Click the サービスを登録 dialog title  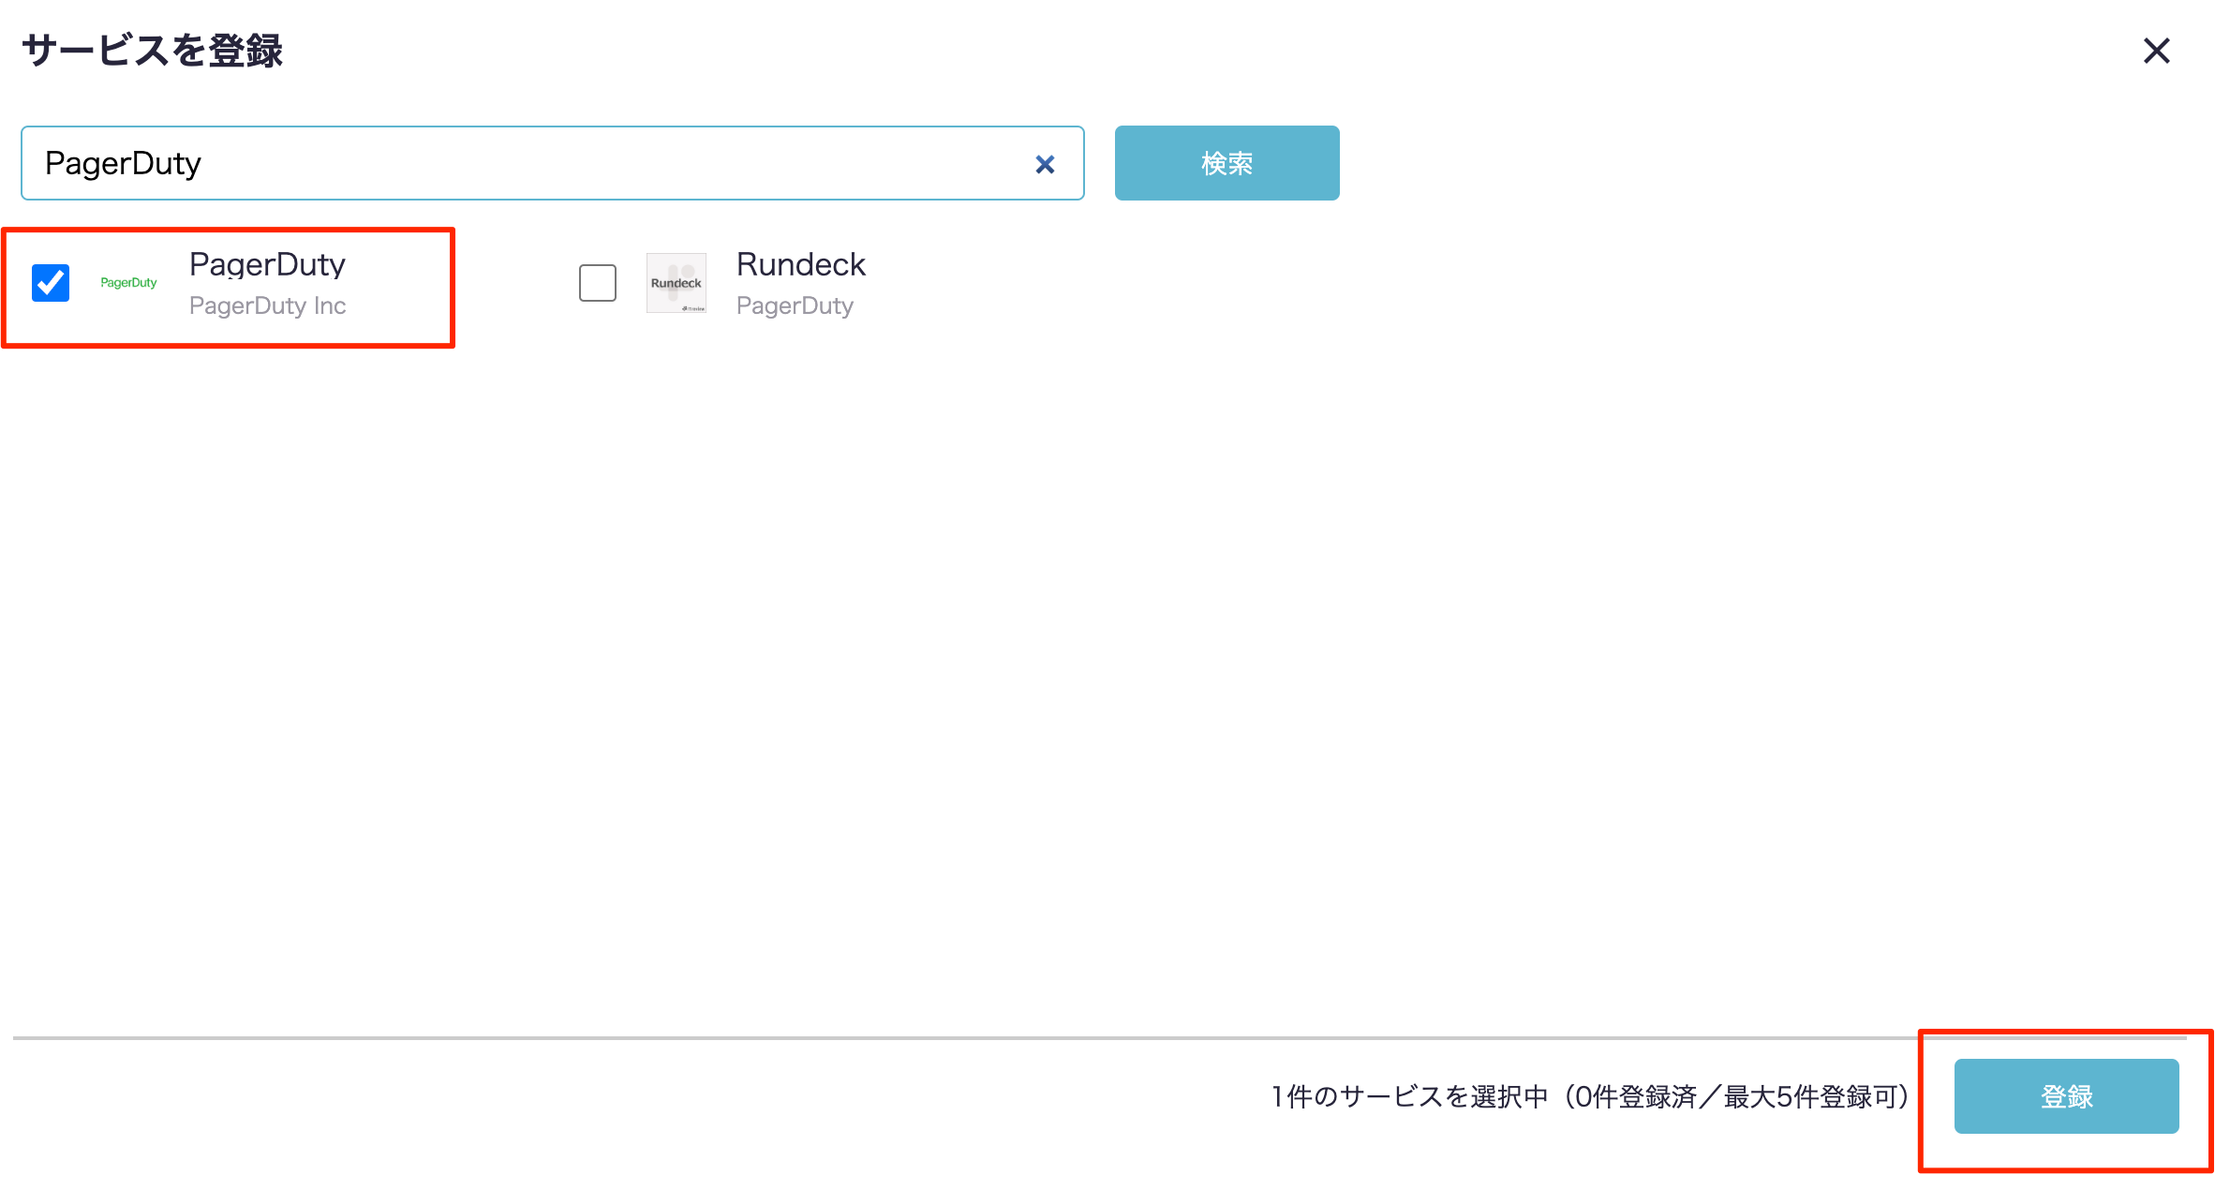152,51
